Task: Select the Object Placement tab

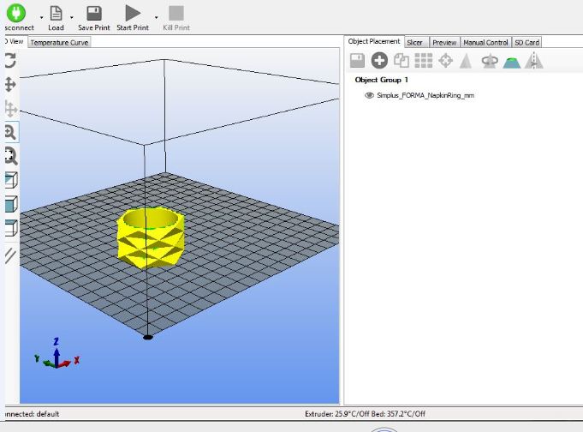Action: coord(373,41)
